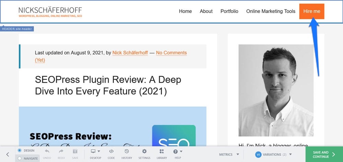Open the Code editor icon

tap(111, 151)
